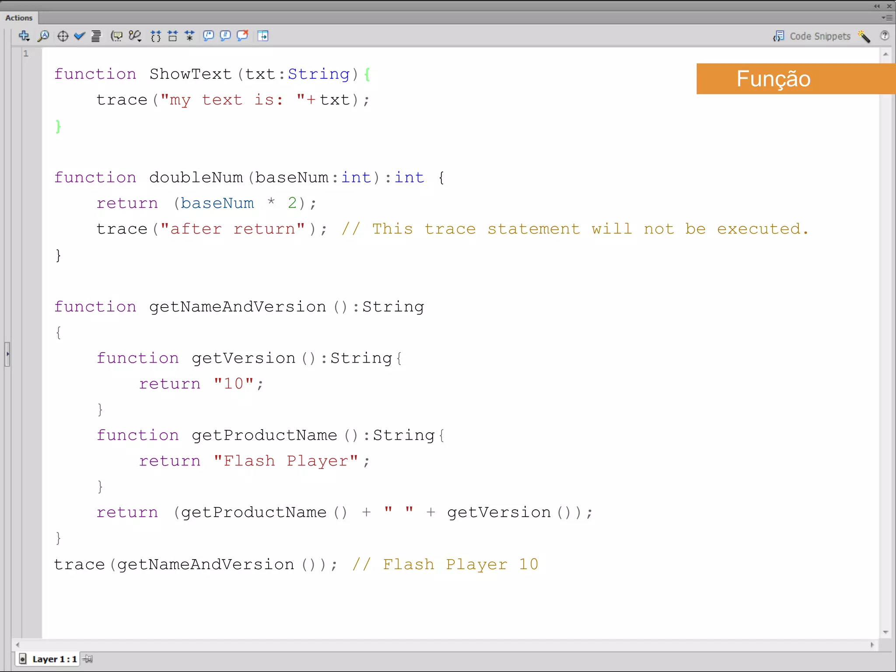The height and width of the screenshot is (672, 896).
Task: Apply block comment
Action: pos(208,36)
